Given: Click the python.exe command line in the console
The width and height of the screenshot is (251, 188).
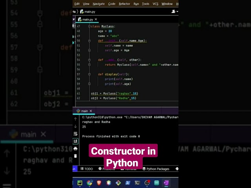Looking at the screenshot, I should click(130, 117).
